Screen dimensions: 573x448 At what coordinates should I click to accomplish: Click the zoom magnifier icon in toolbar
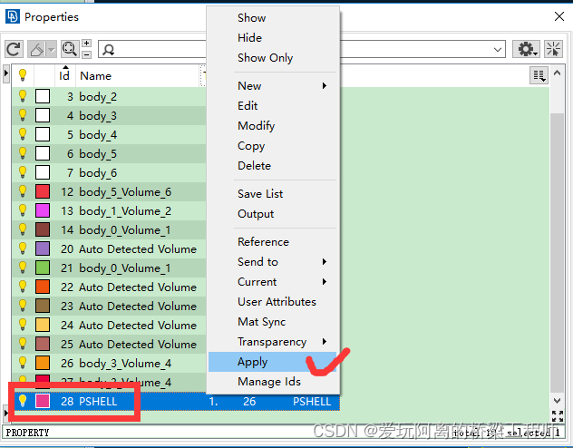click(x=68, y=49)
